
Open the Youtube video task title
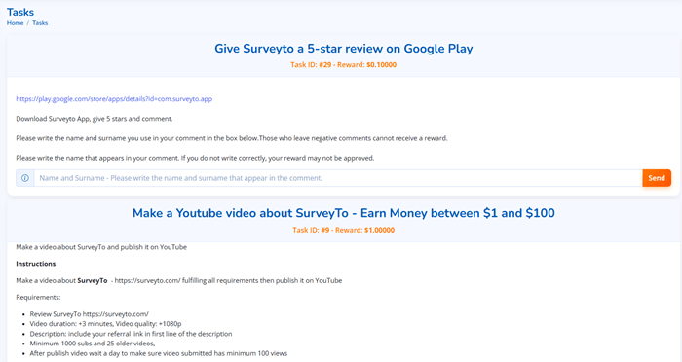[x=344, y=213]
